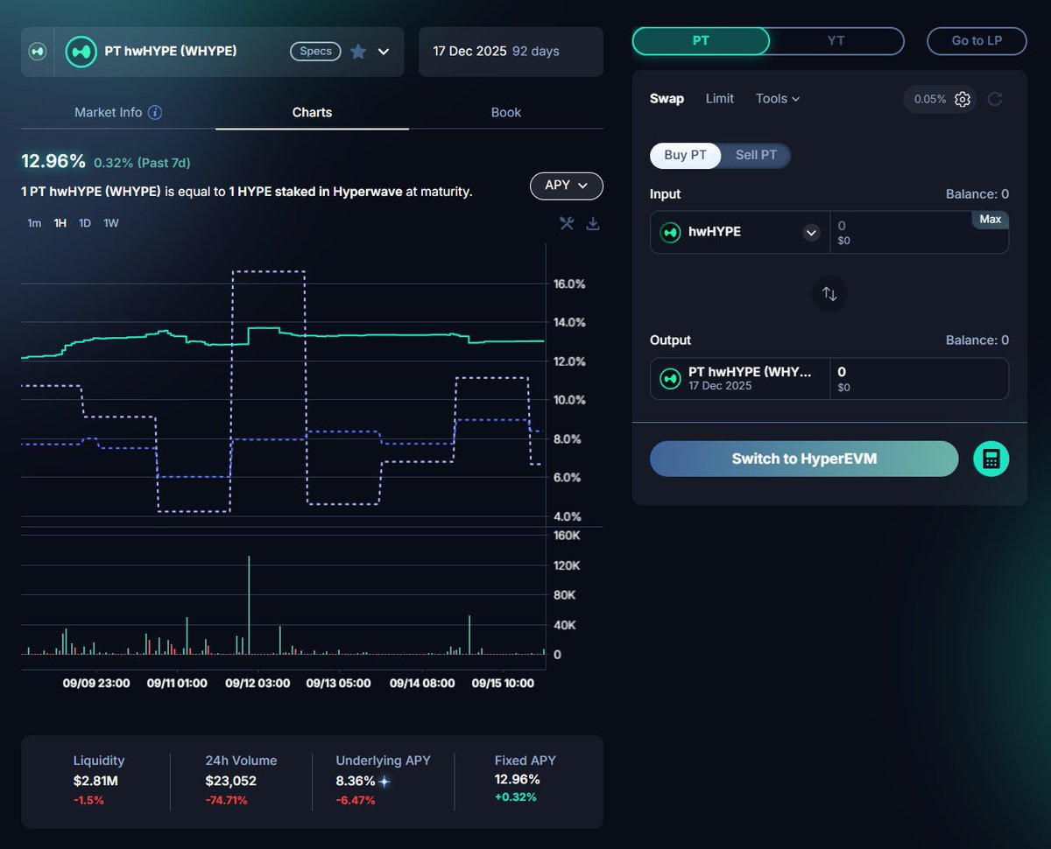Click the -74.71% volume change text
The height and width of the screenshot is (849, 1051).
pyautogui.click(x=227, y=800)
